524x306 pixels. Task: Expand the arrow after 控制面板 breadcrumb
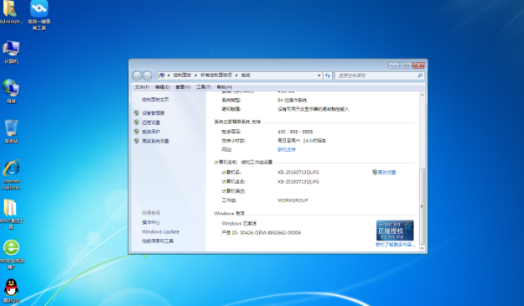(196, 75)
